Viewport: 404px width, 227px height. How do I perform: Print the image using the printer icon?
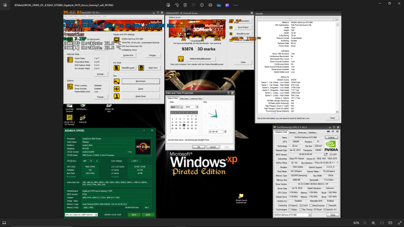pos(210,5)
